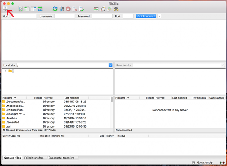The width and height of the screenshot is (227, 166).
Task: Click the Host input field
Action: click(24, 16)
